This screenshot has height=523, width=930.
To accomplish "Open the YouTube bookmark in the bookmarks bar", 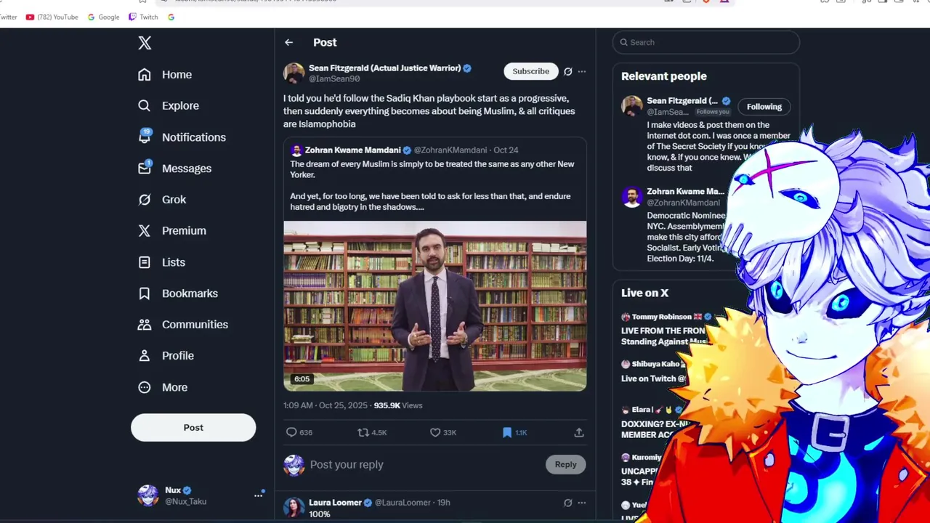I will click(52, 17).
